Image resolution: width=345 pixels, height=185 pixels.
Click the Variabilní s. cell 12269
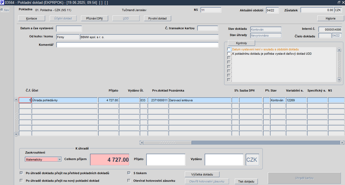tap(296, 100)
